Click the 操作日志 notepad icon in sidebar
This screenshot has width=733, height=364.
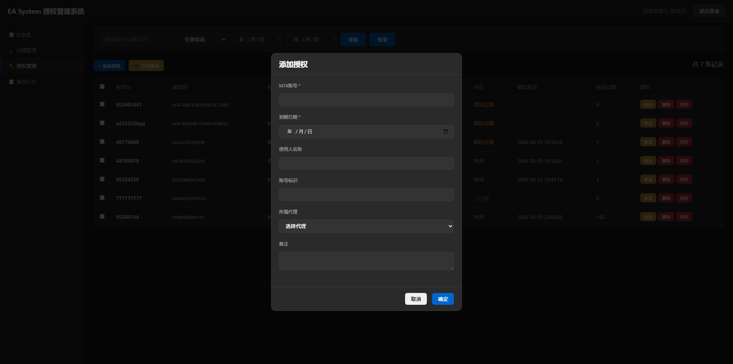pyautogui.click(x=11, y=82)
